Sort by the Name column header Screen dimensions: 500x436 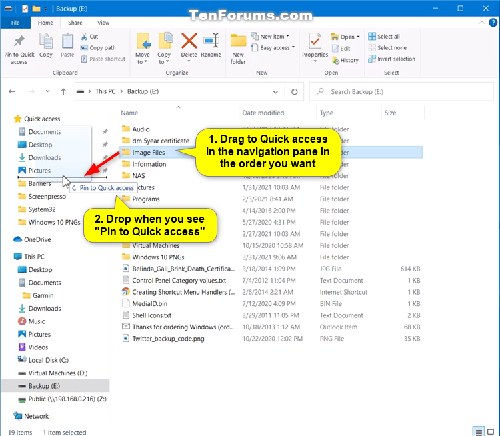pyautogui.click(x=129, y=113)
